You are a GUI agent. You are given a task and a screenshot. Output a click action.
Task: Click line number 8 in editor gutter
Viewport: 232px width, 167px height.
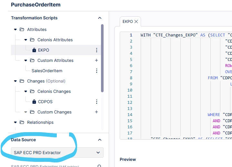click(131, 78)
